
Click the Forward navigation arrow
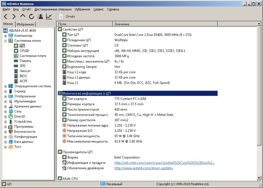click(14, 17)
